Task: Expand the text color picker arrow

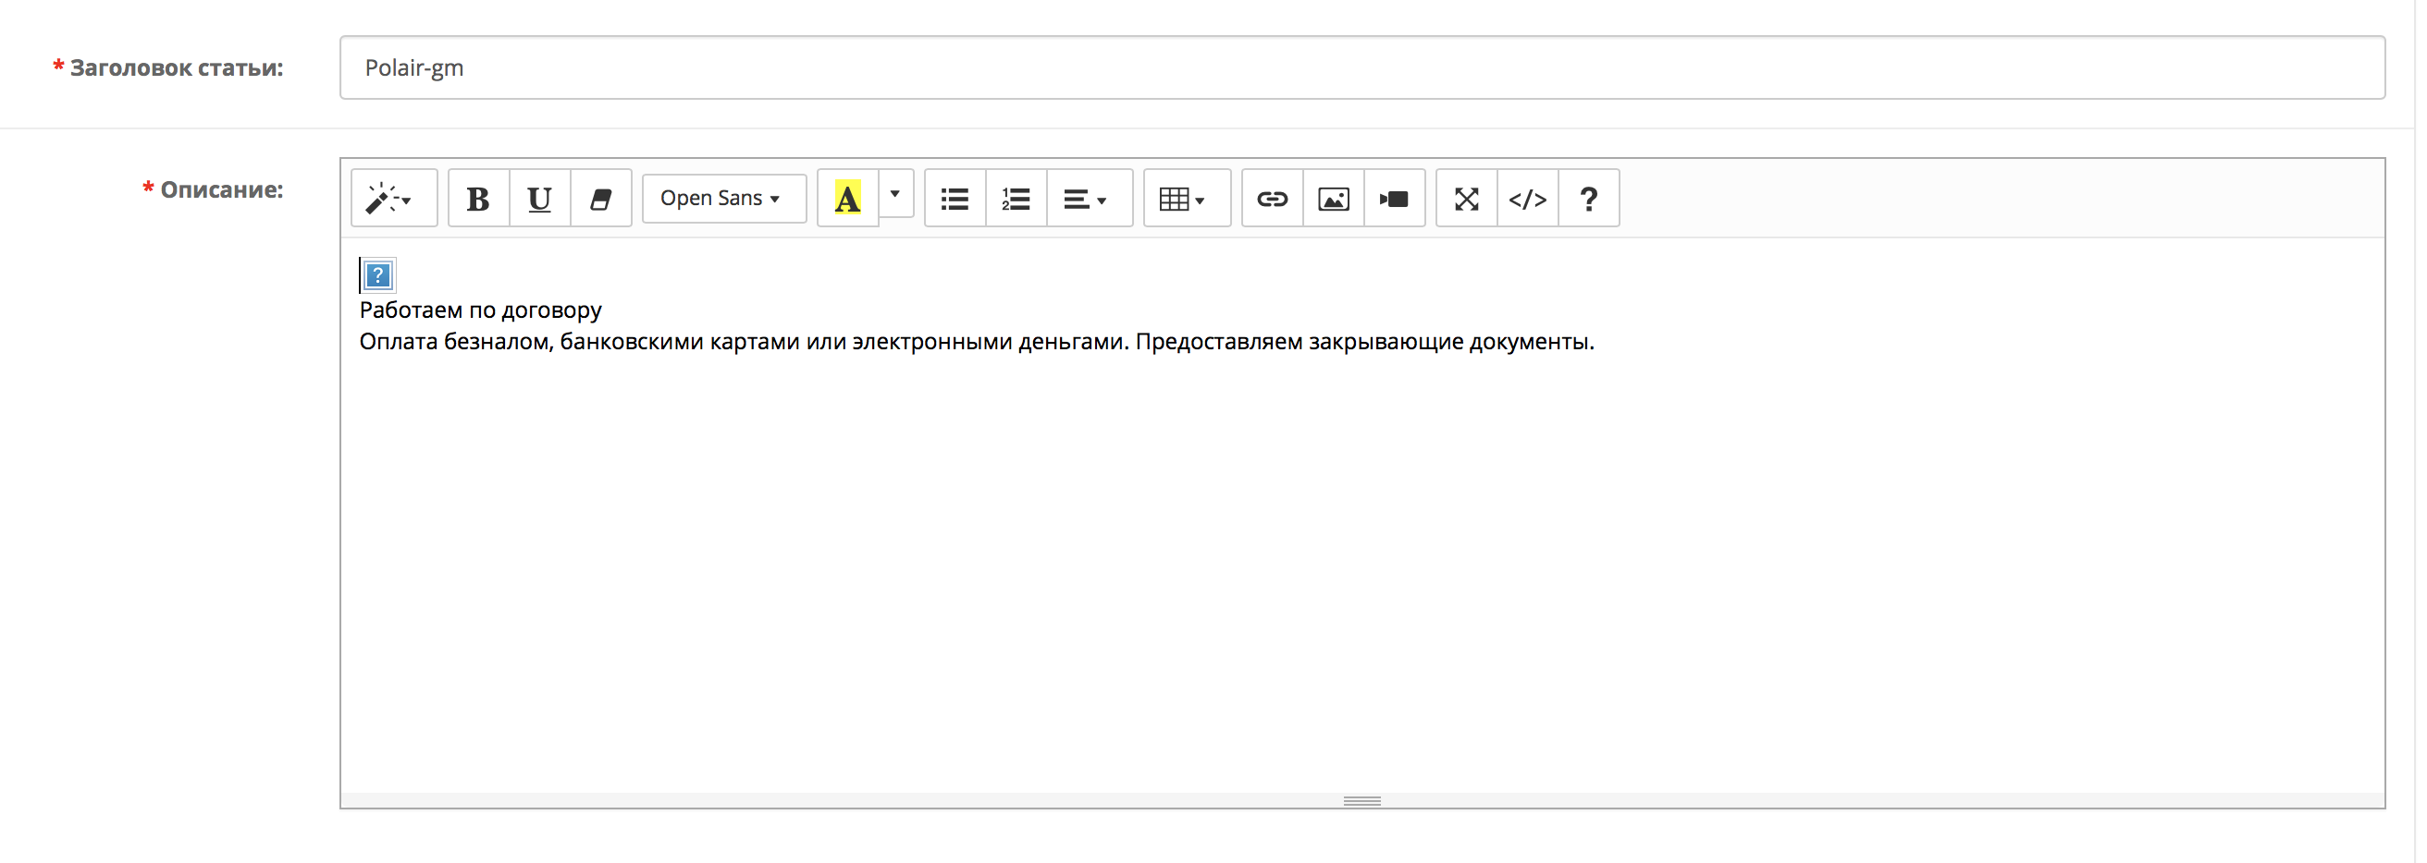Action: (895, 195)
